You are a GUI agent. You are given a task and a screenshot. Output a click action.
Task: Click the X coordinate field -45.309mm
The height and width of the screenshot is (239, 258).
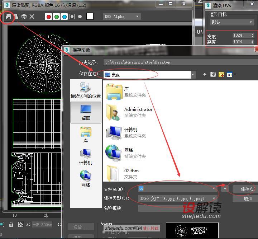click(x=42, y=225)
